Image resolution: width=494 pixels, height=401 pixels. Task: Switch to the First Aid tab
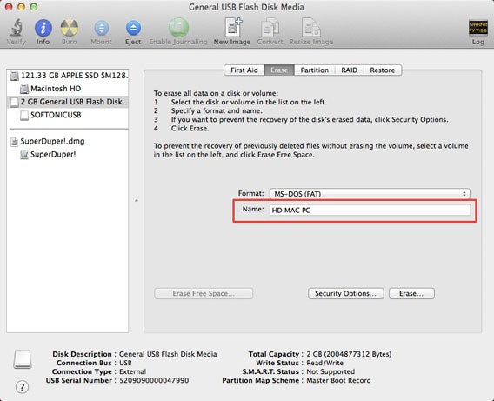click(x=244, y=70)
